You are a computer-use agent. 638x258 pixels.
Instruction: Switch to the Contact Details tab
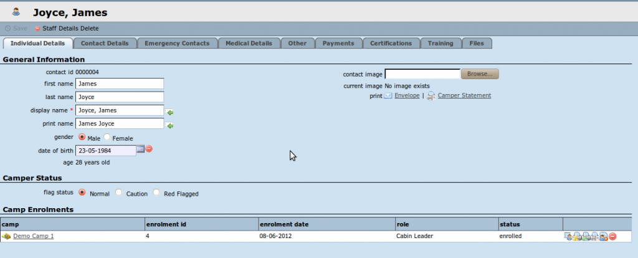coord(105,43)
